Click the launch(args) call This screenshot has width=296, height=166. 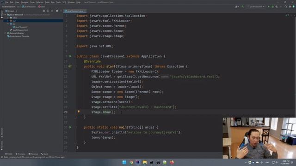click(103, 137)
